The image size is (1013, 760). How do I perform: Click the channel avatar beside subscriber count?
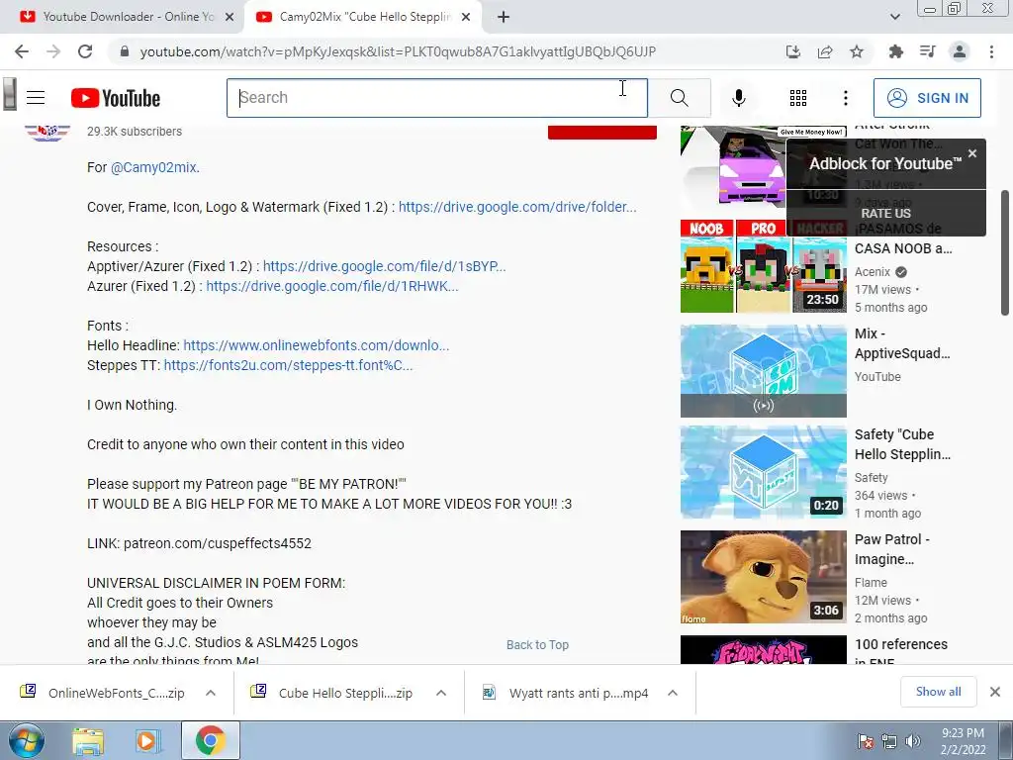pos(47,133)
